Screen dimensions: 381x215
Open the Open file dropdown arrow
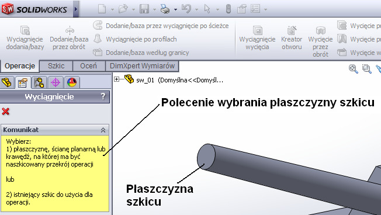133,10
